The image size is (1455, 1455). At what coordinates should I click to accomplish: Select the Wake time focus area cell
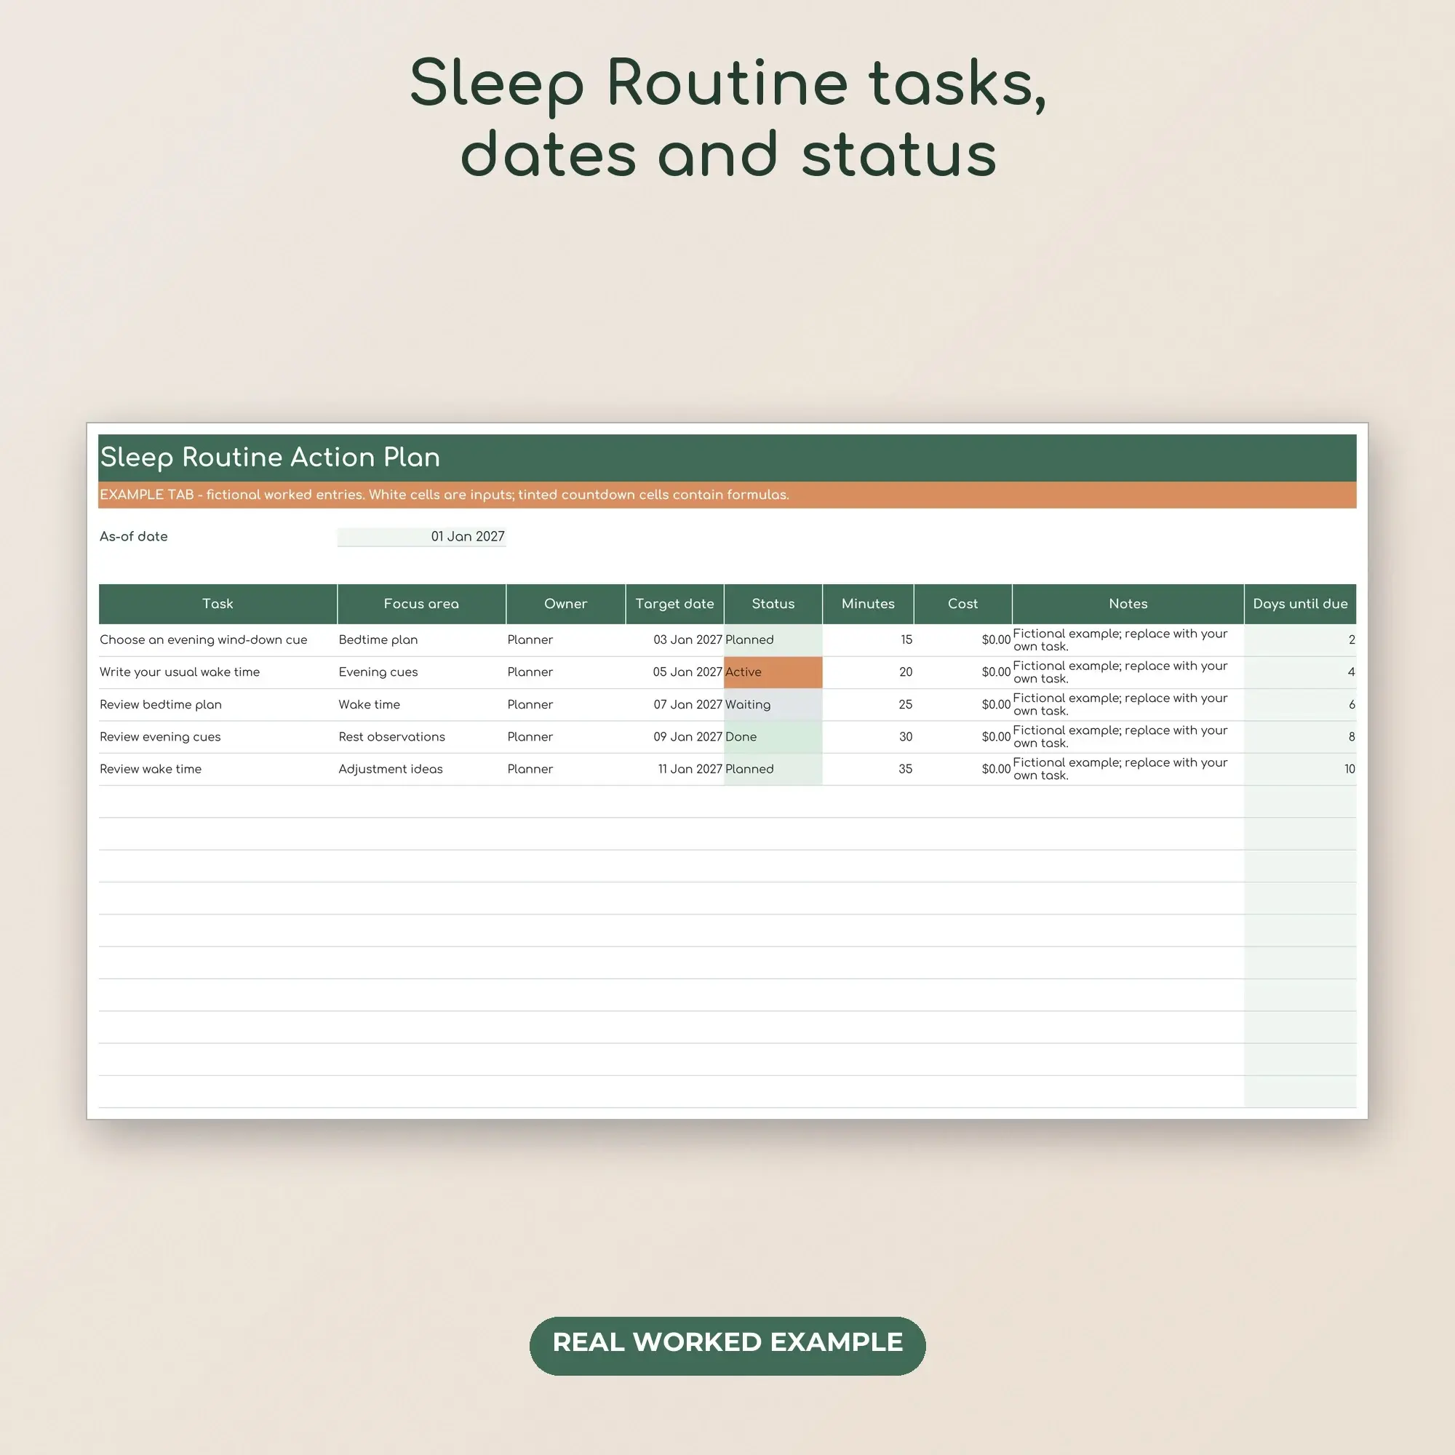click(422, 705)
